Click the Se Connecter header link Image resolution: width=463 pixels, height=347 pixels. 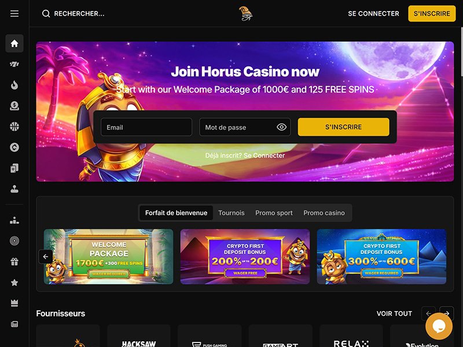pos(373,13)
